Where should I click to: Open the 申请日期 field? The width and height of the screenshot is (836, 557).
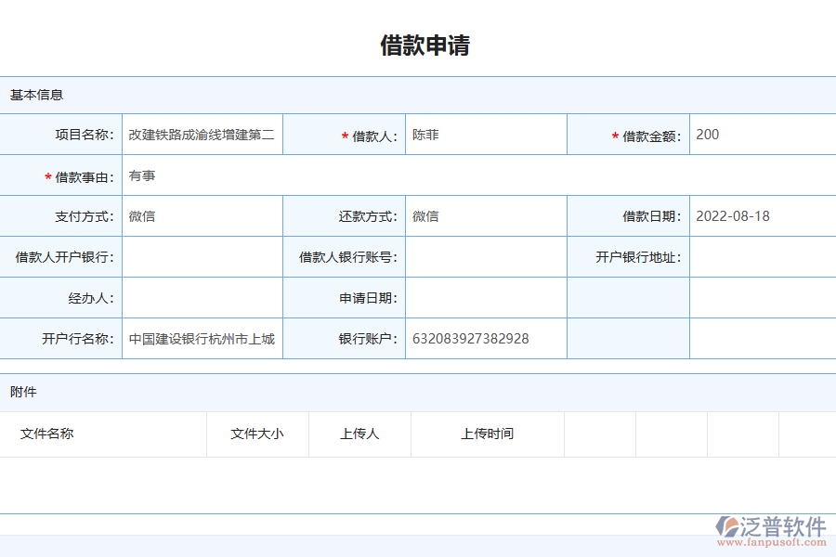coord(485,297)
